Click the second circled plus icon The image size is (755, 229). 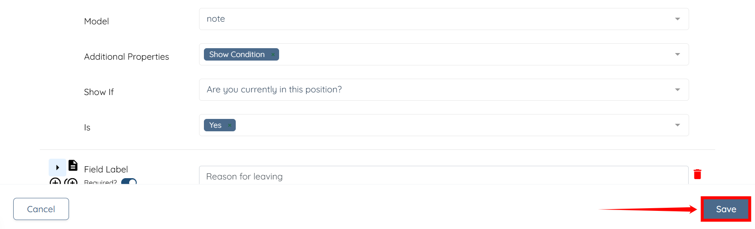(71, 182)
